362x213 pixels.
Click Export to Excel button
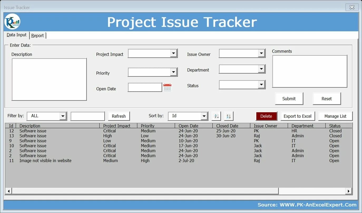(297, 116)
